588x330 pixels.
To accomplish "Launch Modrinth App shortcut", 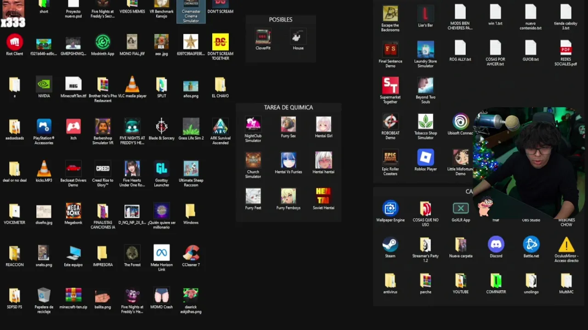I will click(x=102, y=43).
